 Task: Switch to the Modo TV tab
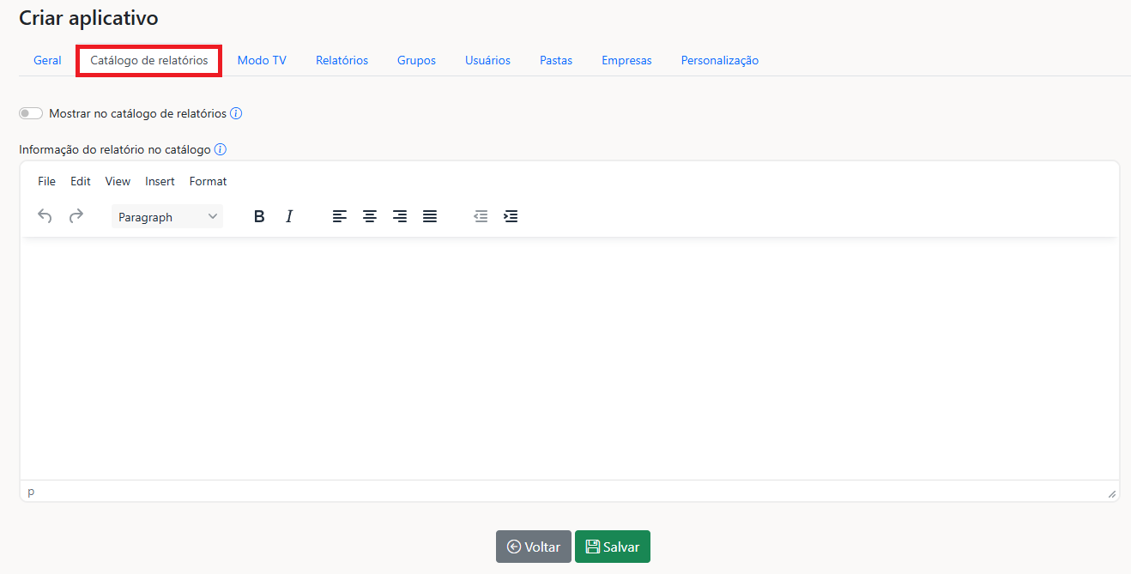(x=262, y=61)
